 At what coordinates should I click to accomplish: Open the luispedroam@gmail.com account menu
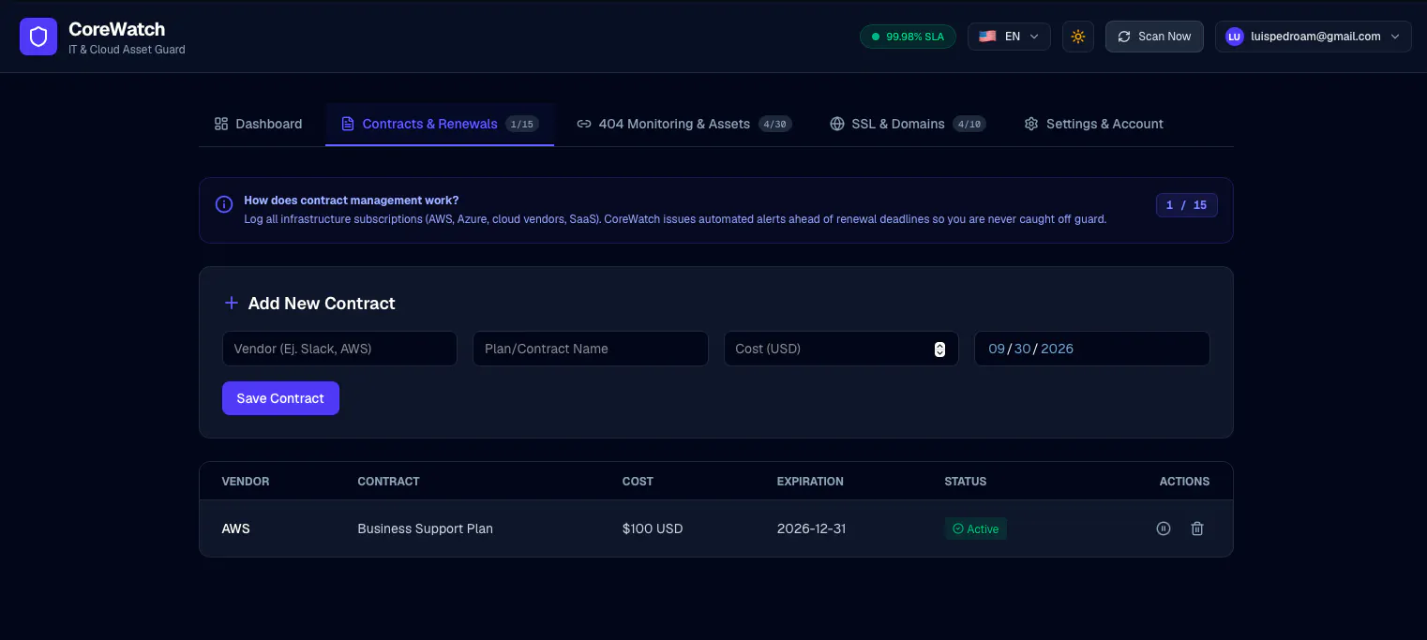1313,37
